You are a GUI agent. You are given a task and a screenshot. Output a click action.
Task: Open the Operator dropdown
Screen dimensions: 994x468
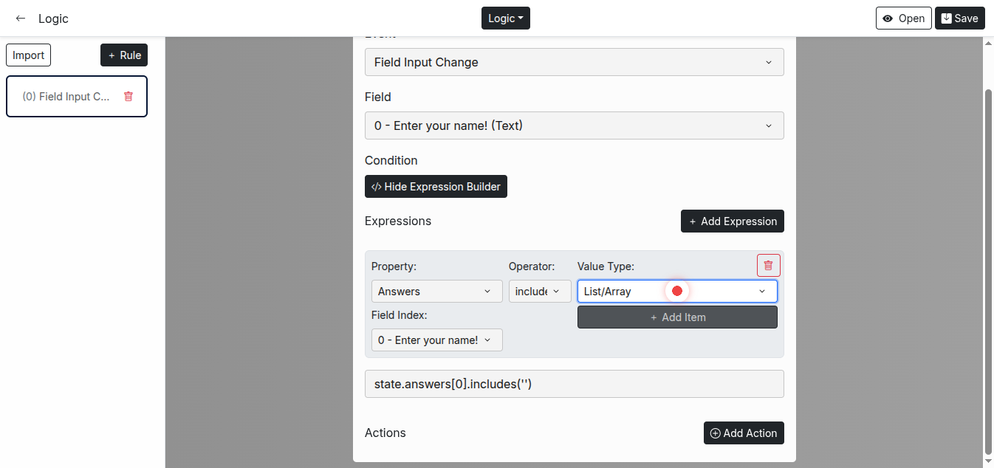[x=539, y=292]
